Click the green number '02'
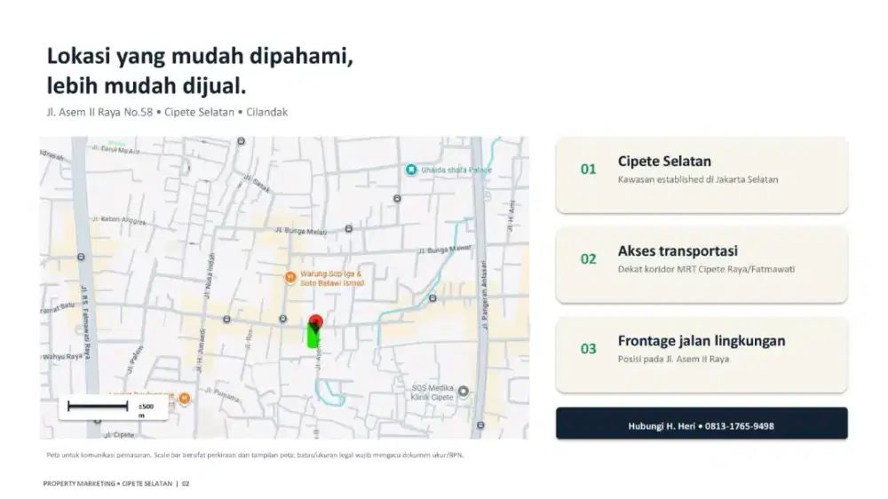 (589, 259)
